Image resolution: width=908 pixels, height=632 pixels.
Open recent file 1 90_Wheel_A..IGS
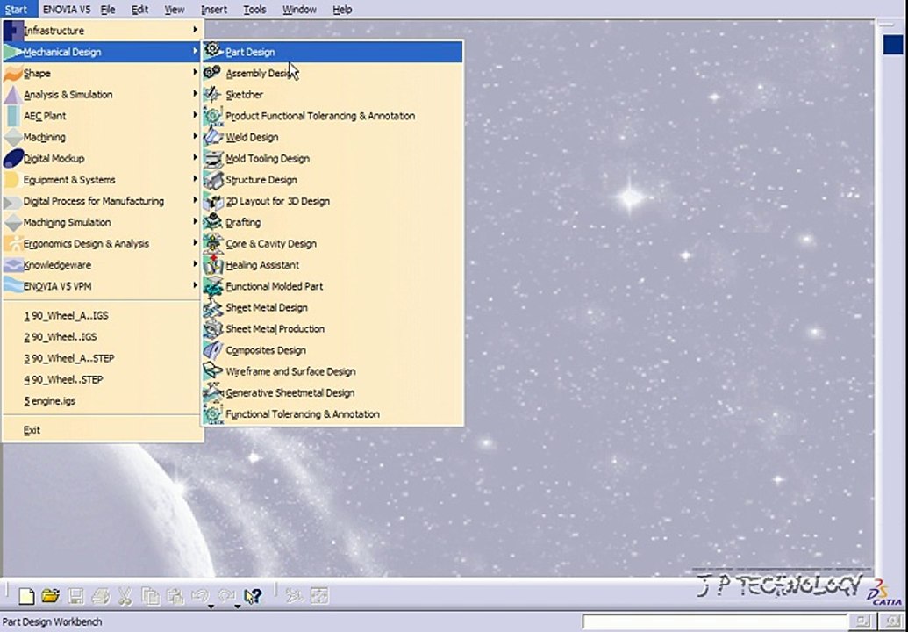[x=103, y=316]
